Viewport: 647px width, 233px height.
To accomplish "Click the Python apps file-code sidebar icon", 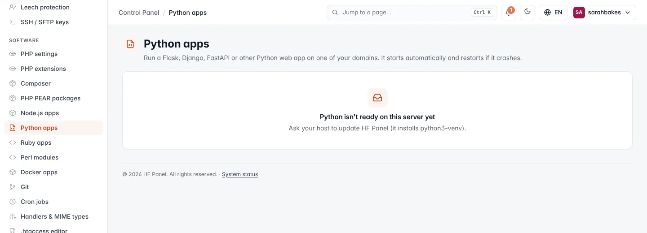I will [x=13, y=128].
